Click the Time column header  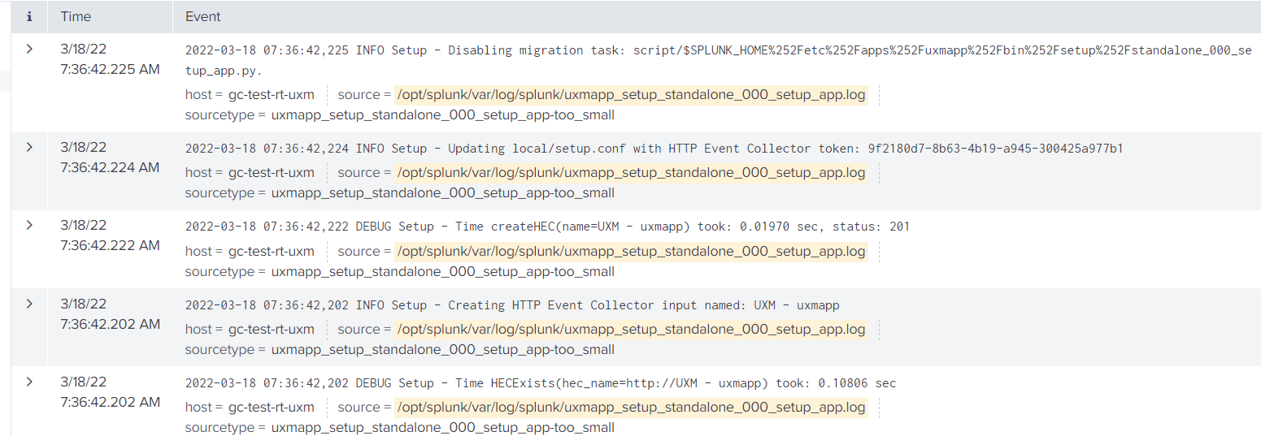(x=76, y=16)
